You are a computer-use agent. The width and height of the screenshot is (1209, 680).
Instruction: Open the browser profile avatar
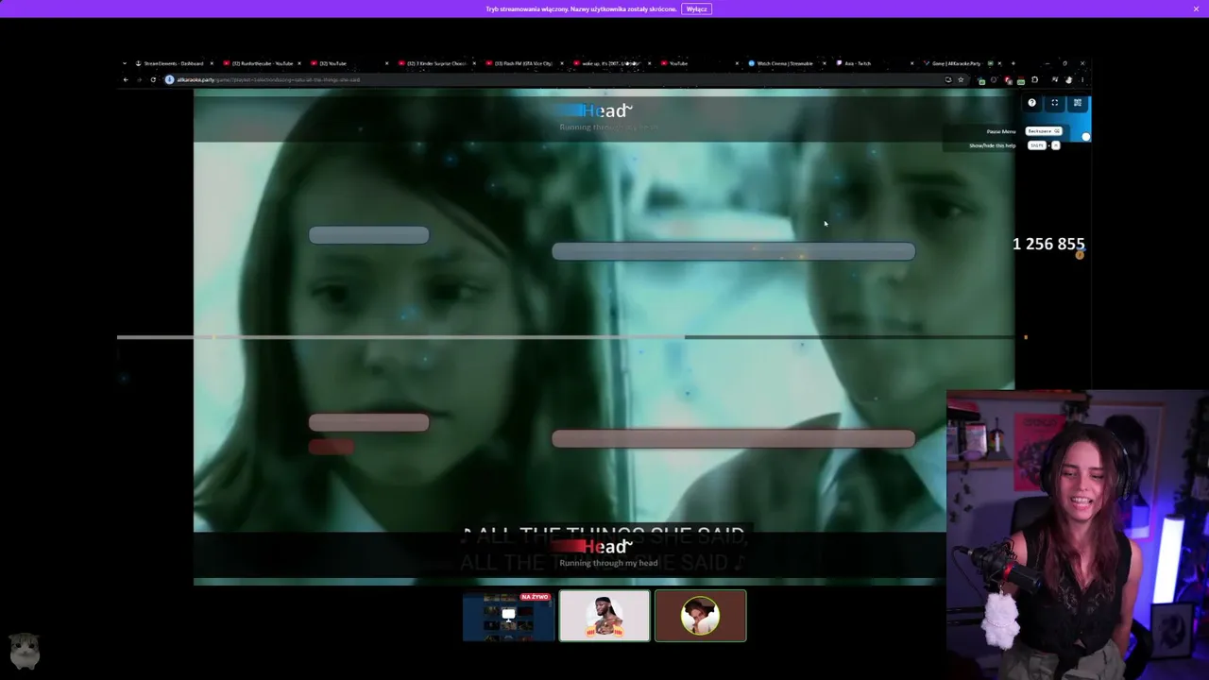click(1068, 79)
